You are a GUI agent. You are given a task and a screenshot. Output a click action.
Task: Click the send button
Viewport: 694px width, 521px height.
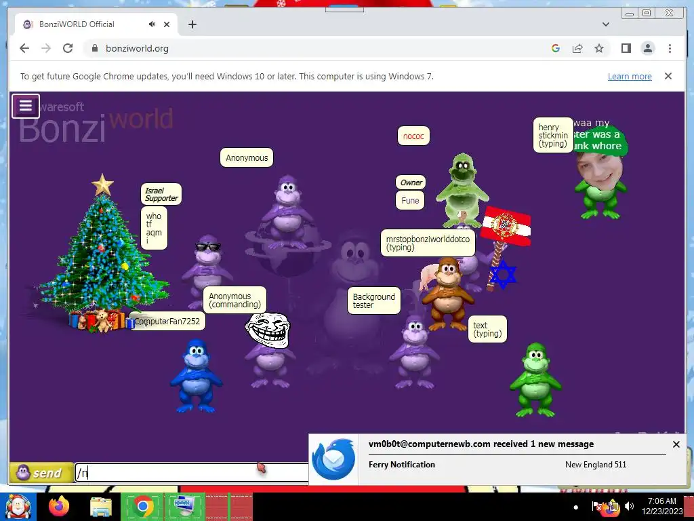click(x=41, y=473)
